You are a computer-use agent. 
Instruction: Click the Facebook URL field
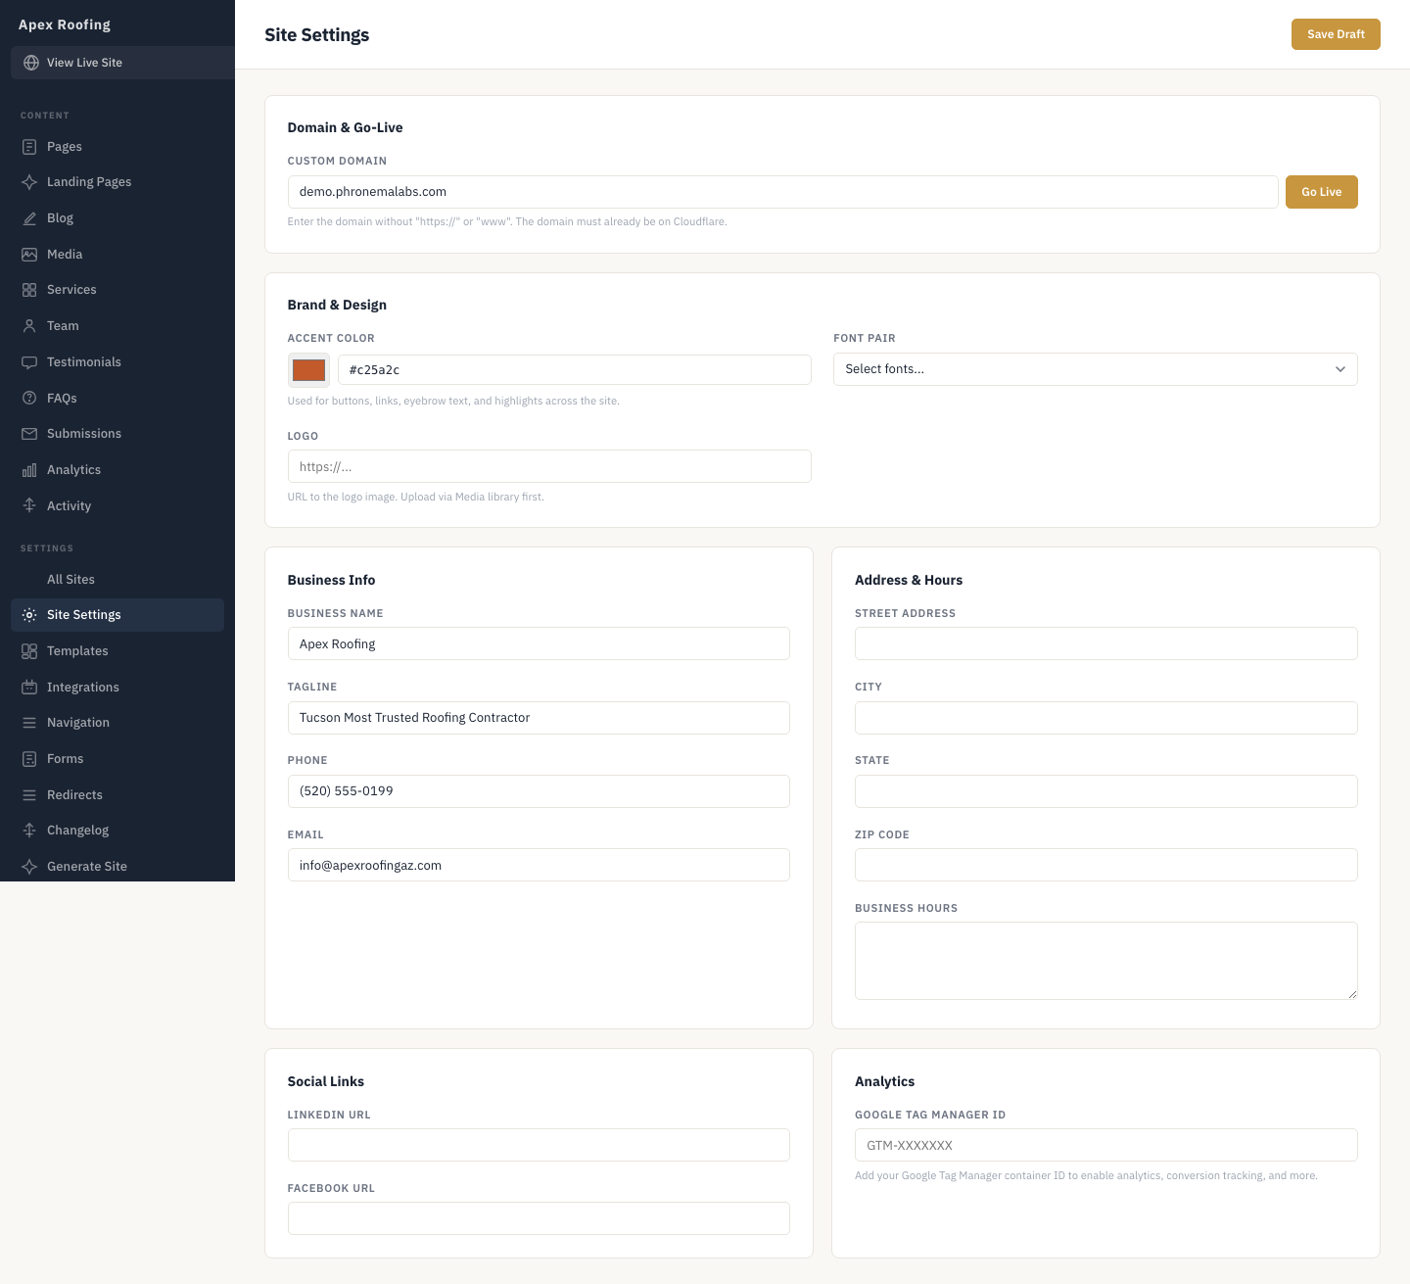(x=539, y=1218)
